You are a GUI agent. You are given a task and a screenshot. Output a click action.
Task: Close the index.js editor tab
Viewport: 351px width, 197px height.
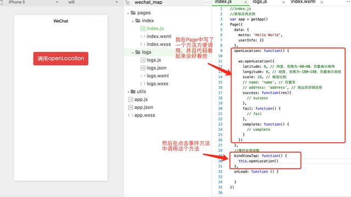[x=246, y=2]
